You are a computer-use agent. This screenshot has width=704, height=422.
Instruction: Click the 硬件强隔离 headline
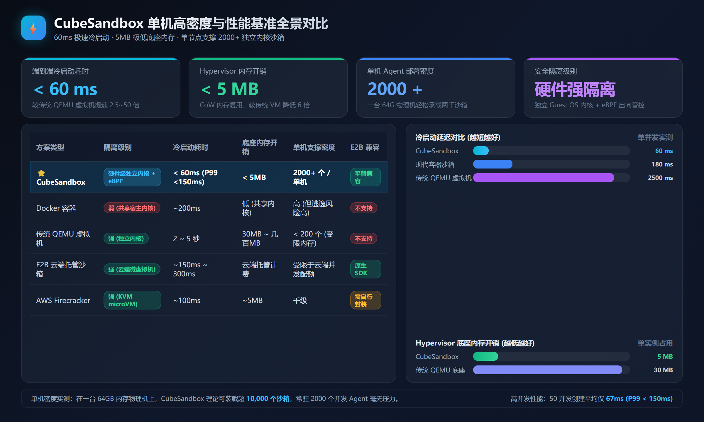click(575, 89)
